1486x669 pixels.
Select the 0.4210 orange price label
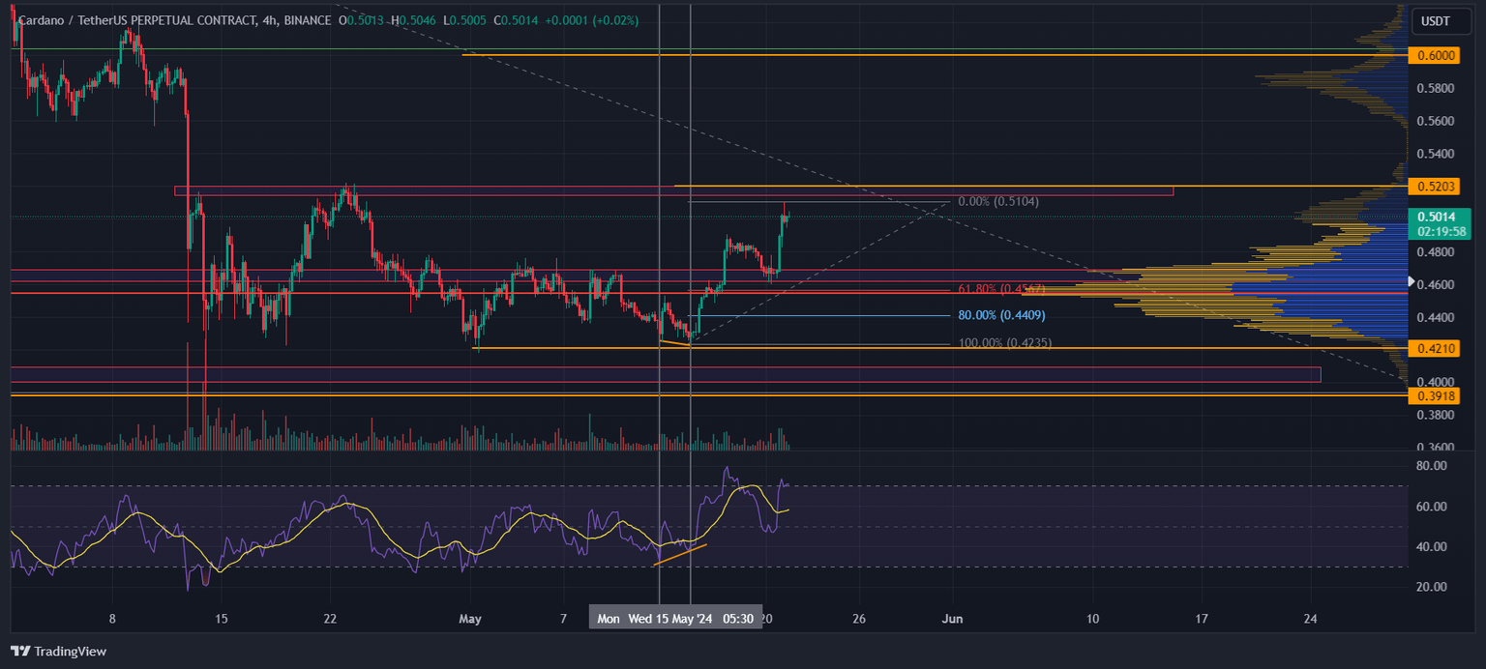(x=1435, y=348)
